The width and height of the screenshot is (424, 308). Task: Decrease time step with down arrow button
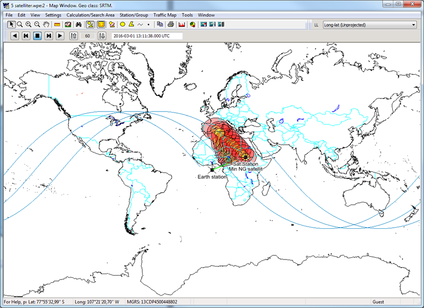102,36
